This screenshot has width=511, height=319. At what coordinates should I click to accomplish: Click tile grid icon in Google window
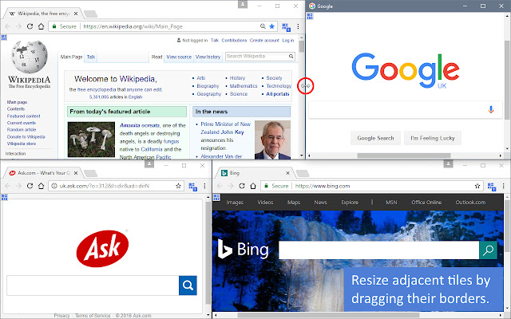tap(310, 16)
